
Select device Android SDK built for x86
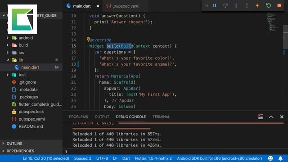[x=220, y=158]
